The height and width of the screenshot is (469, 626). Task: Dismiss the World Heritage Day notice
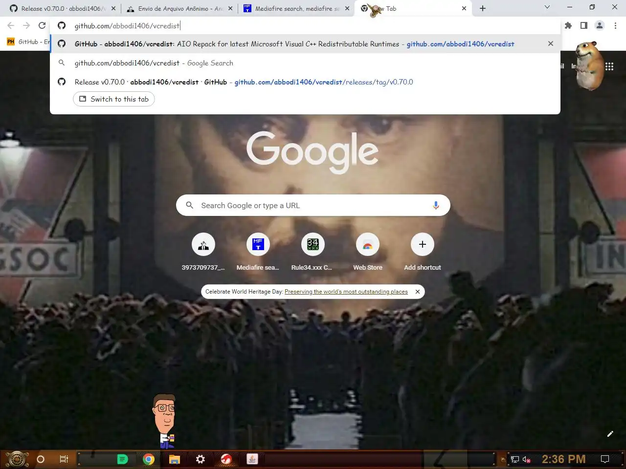click(418, 292)
